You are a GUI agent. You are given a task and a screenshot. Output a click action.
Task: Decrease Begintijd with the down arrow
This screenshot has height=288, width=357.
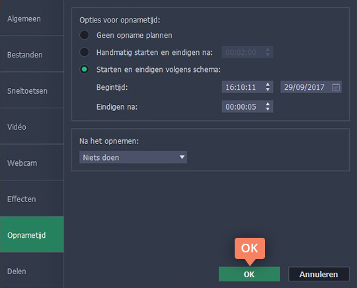coord(268,90)
